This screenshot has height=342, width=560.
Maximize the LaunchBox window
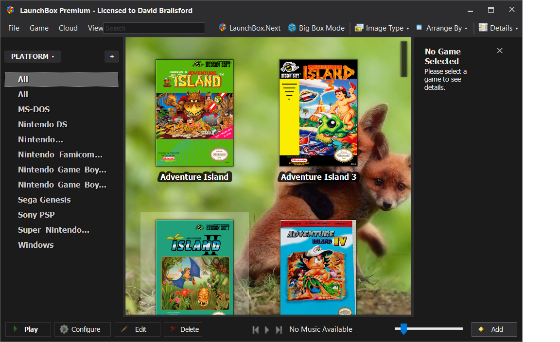pos(491,10)
